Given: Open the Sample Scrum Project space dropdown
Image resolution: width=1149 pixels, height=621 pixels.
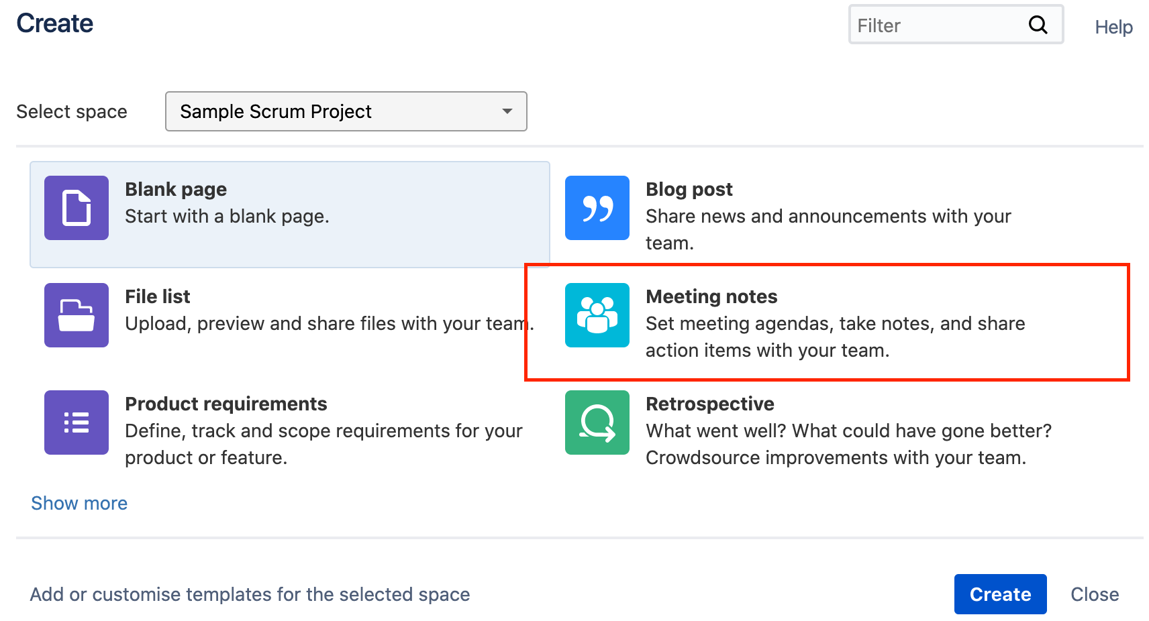Looking at the screenshot, I should pos(346,111).
